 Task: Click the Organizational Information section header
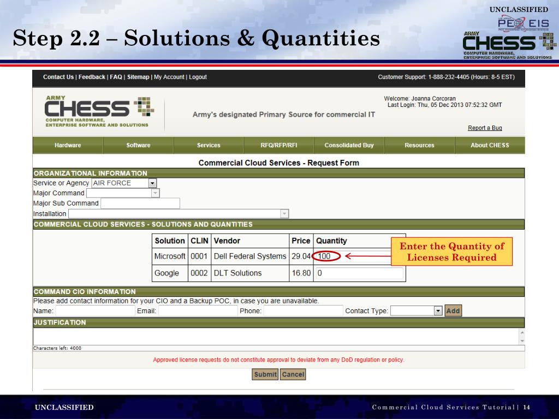[278, 173]
